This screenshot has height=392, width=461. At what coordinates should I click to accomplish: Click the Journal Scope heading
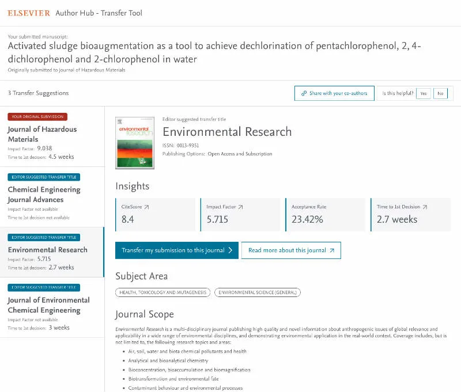145,314
